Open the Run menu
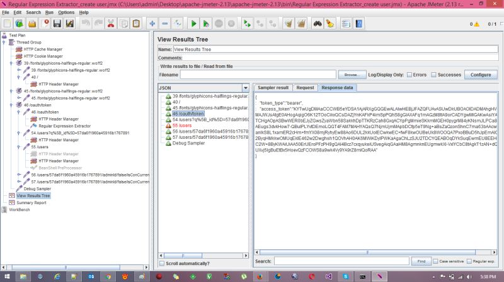 [x=49, y=12]
